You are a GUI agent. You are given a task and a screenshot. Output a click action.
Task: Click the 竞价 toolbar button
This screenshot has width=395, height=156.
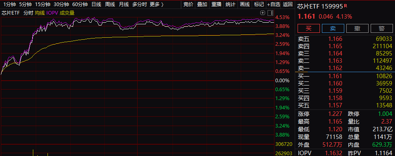[188, 4]
